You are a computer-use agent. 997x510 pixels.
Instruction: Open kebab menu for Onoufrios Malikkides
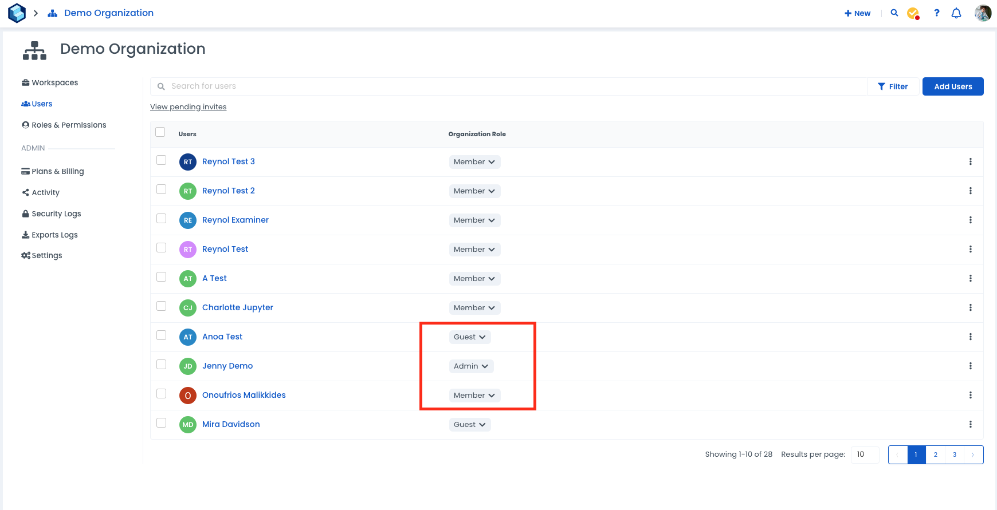click(971, 396)
